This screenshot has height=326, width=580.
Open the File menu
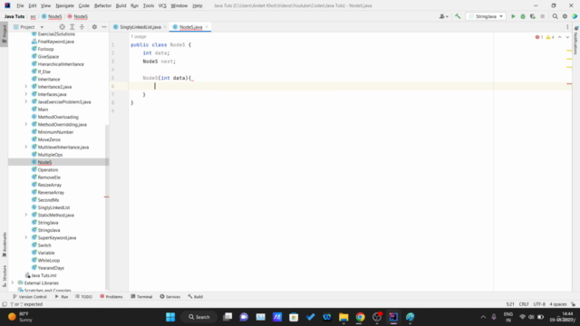tap(20, 5)
